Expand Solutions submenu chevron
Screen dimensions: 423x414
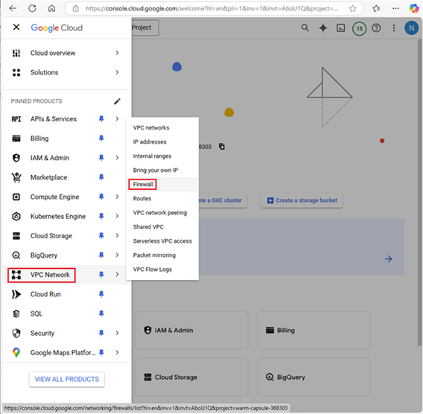117,72
